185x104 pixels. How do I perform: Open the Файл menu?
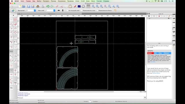pyautogui.click(x=22, y=1)
